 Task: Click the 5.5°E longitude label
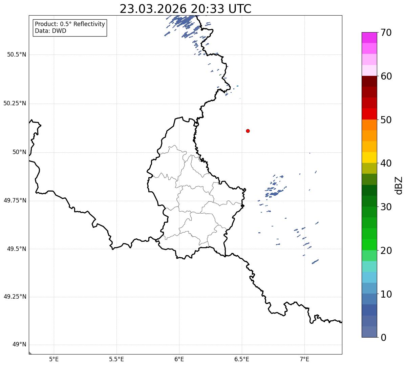point(116,359)
